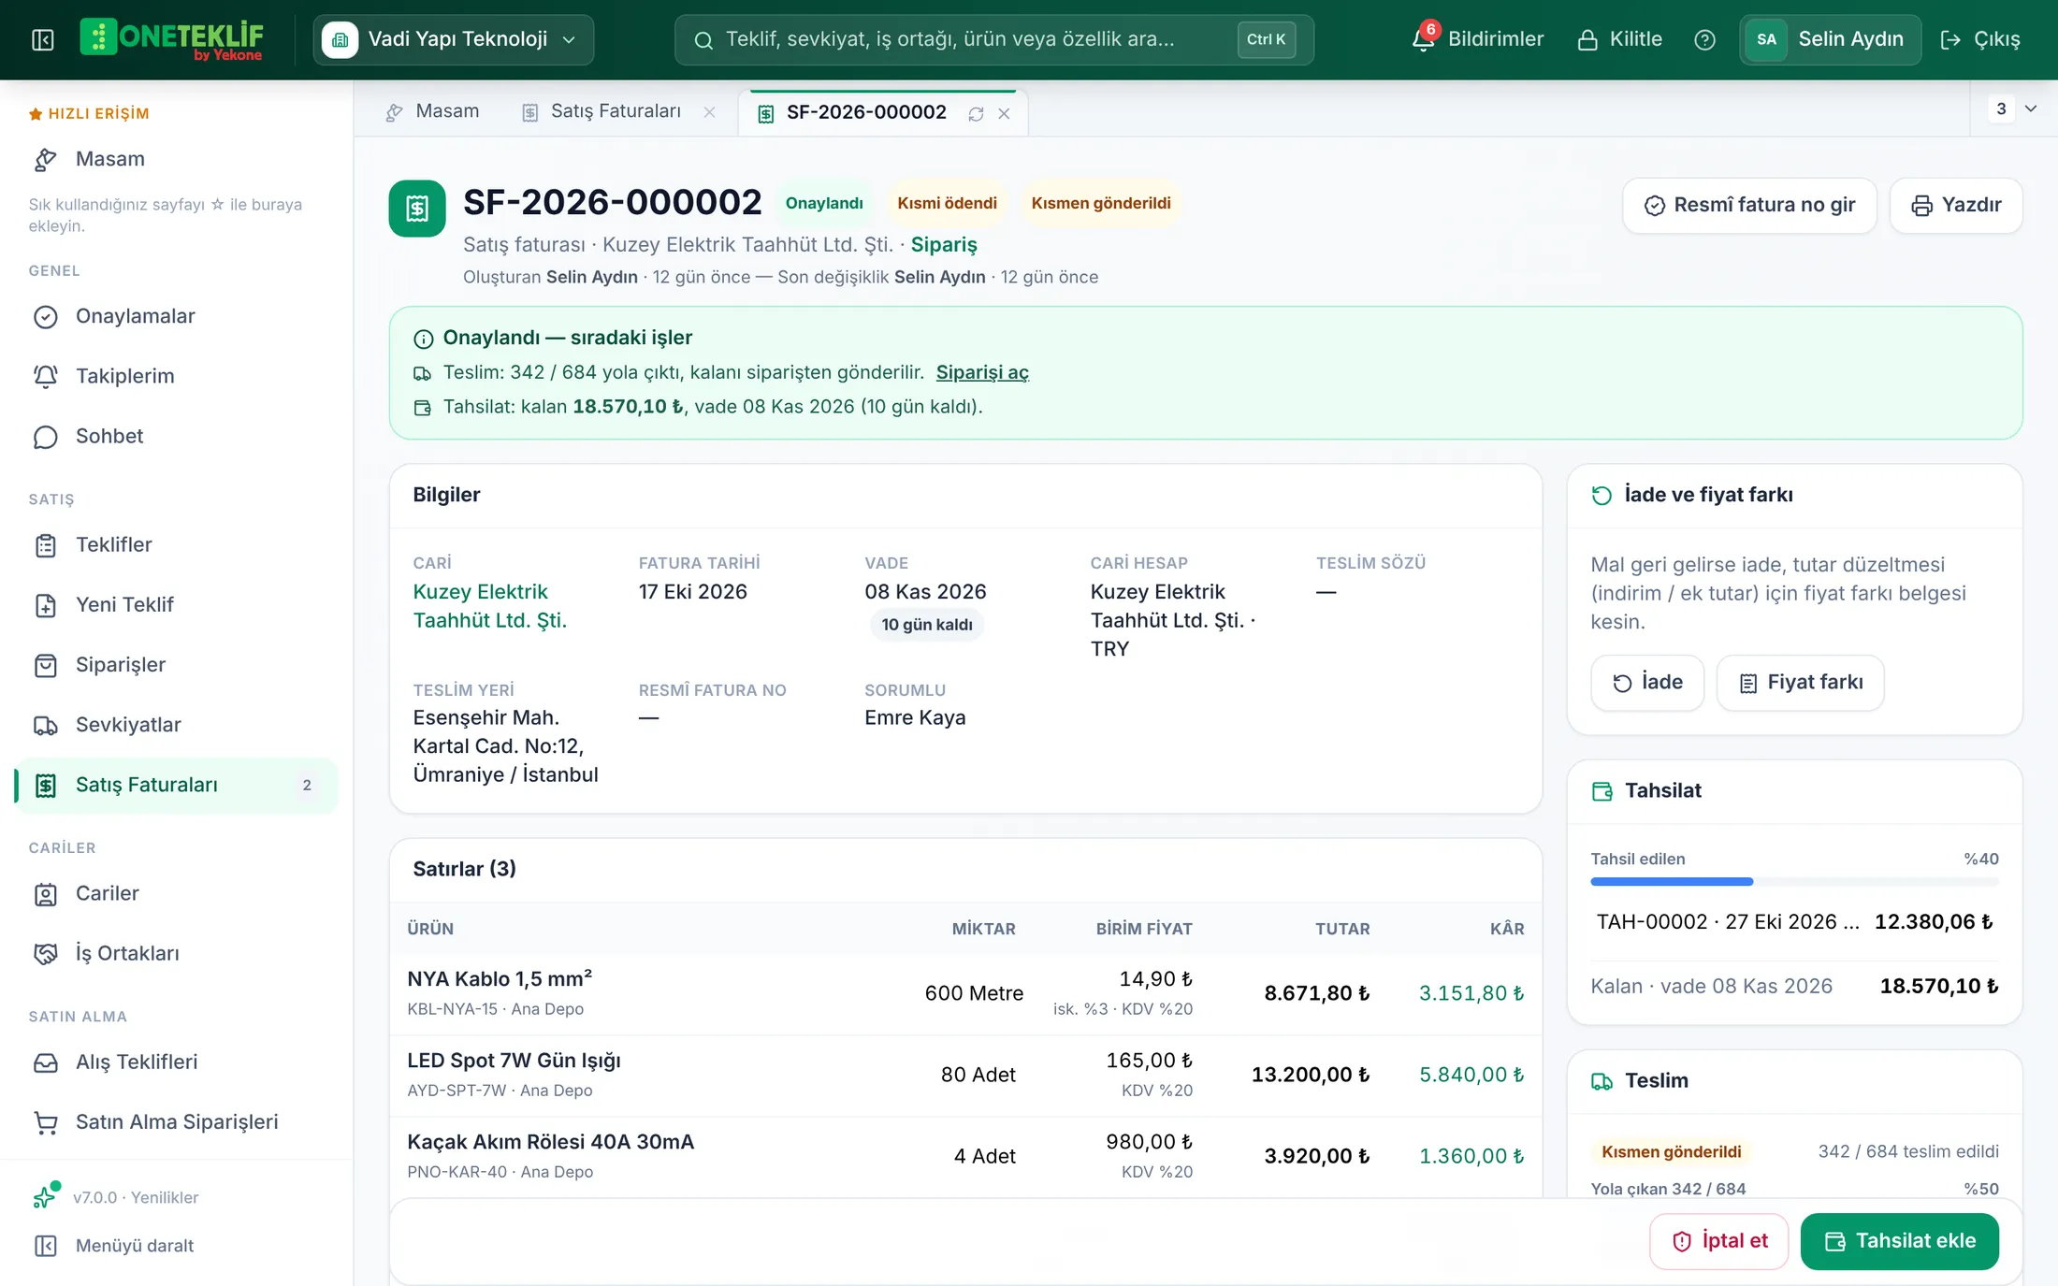
Task: Open İş Ortakları in the sidebar
Action: tap(177, 953)
